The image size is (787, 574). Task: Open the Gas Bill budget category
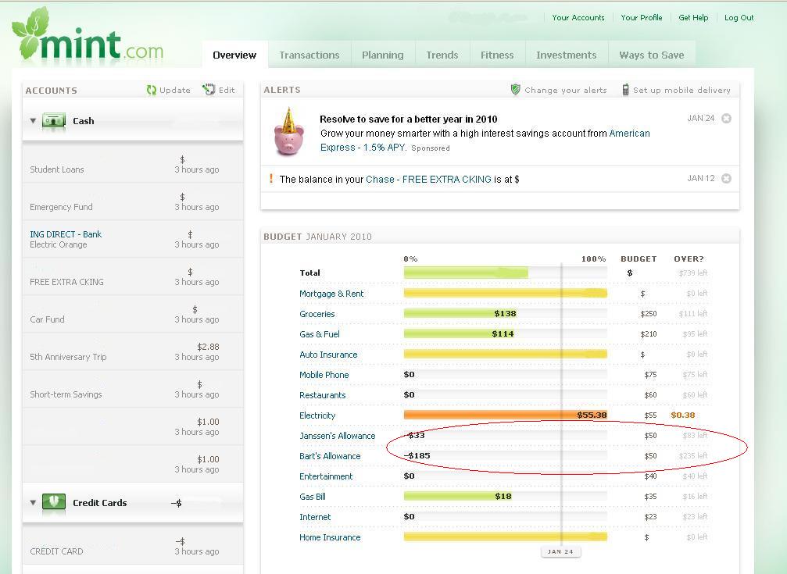312,497
